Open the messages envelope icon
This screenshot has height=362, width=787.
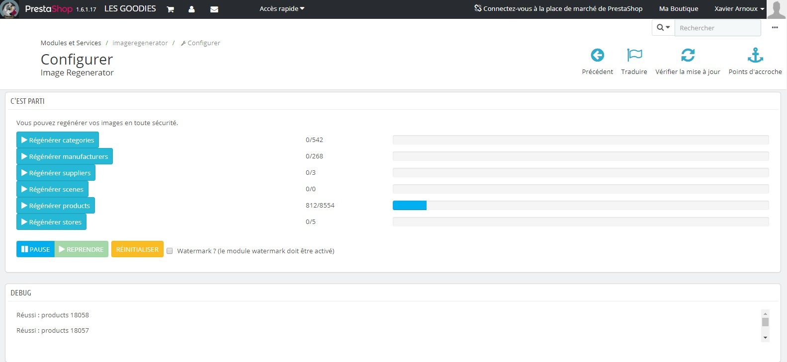(x=214, y=9)
